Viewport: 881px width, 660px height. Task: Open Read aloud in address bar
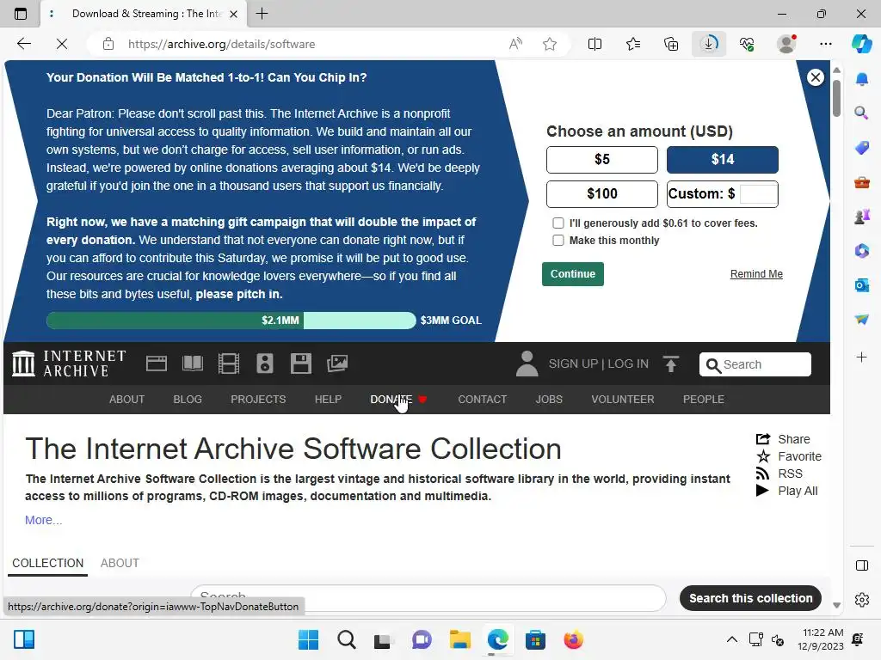click(515, 44)
